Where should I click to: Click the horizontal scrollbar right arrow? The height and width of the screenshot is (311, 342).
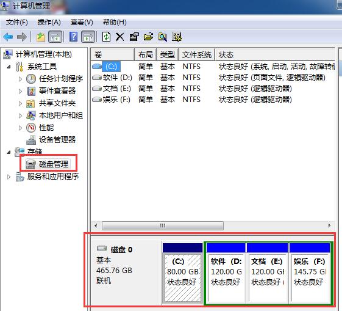329,225
